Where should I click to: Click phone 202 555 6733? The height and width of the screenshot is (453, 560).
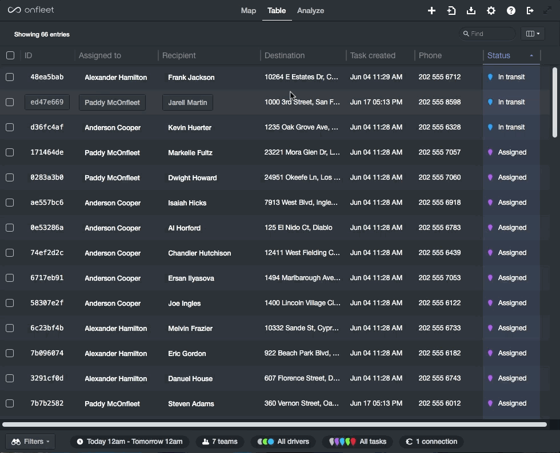439,328
